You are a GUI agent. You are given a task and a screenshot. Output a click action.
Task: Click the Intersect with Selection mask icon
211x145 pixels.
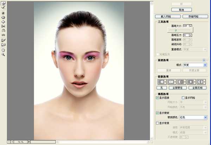click(191, 82)
